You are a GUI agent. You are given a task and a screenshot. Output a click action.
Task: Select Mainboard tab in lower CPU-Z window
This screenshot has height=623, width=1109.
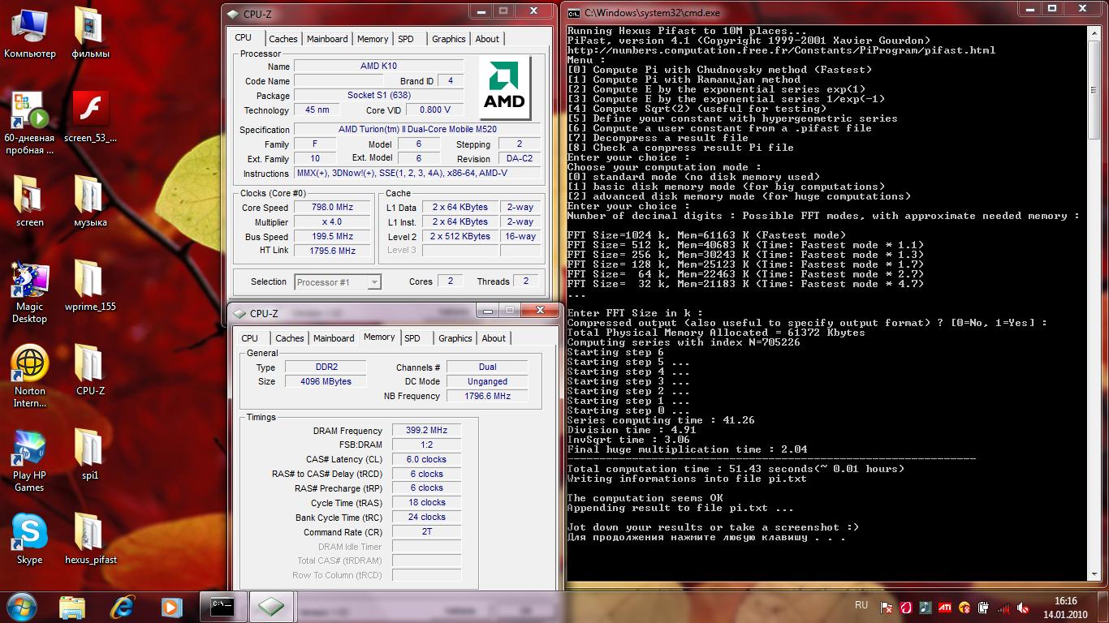334,338
